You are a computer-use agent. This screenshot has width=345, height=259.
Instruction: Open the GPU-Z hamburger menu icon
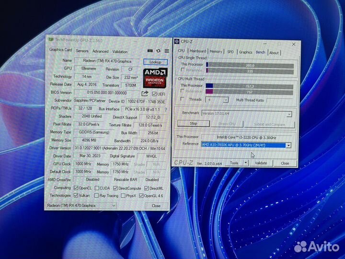click(167, 51)
